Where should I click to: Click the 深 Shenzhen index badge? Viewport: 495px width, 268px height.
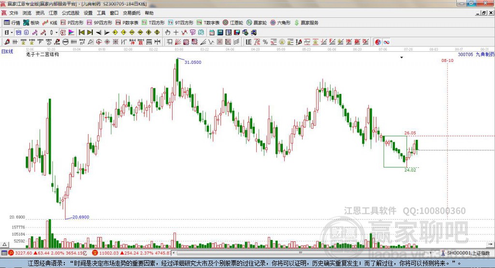click(x=95, y=253)
